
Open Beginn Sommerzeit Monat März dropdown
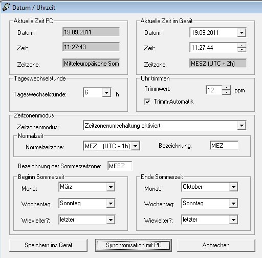pyautogui.click(x=111, y=187)
